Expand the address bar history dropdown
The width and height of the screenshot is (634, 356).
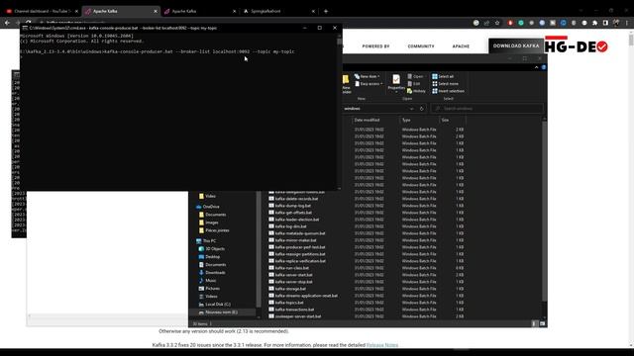click(412, 109)
